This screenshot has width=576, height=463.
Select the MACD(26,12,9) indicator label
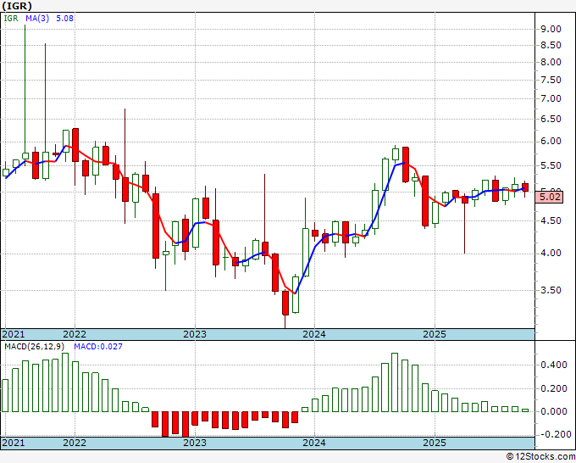pos(35,347)
